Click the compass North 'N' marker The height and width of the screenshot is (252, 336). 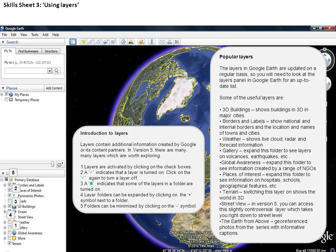pyautogui.click(x=325, y=49)
